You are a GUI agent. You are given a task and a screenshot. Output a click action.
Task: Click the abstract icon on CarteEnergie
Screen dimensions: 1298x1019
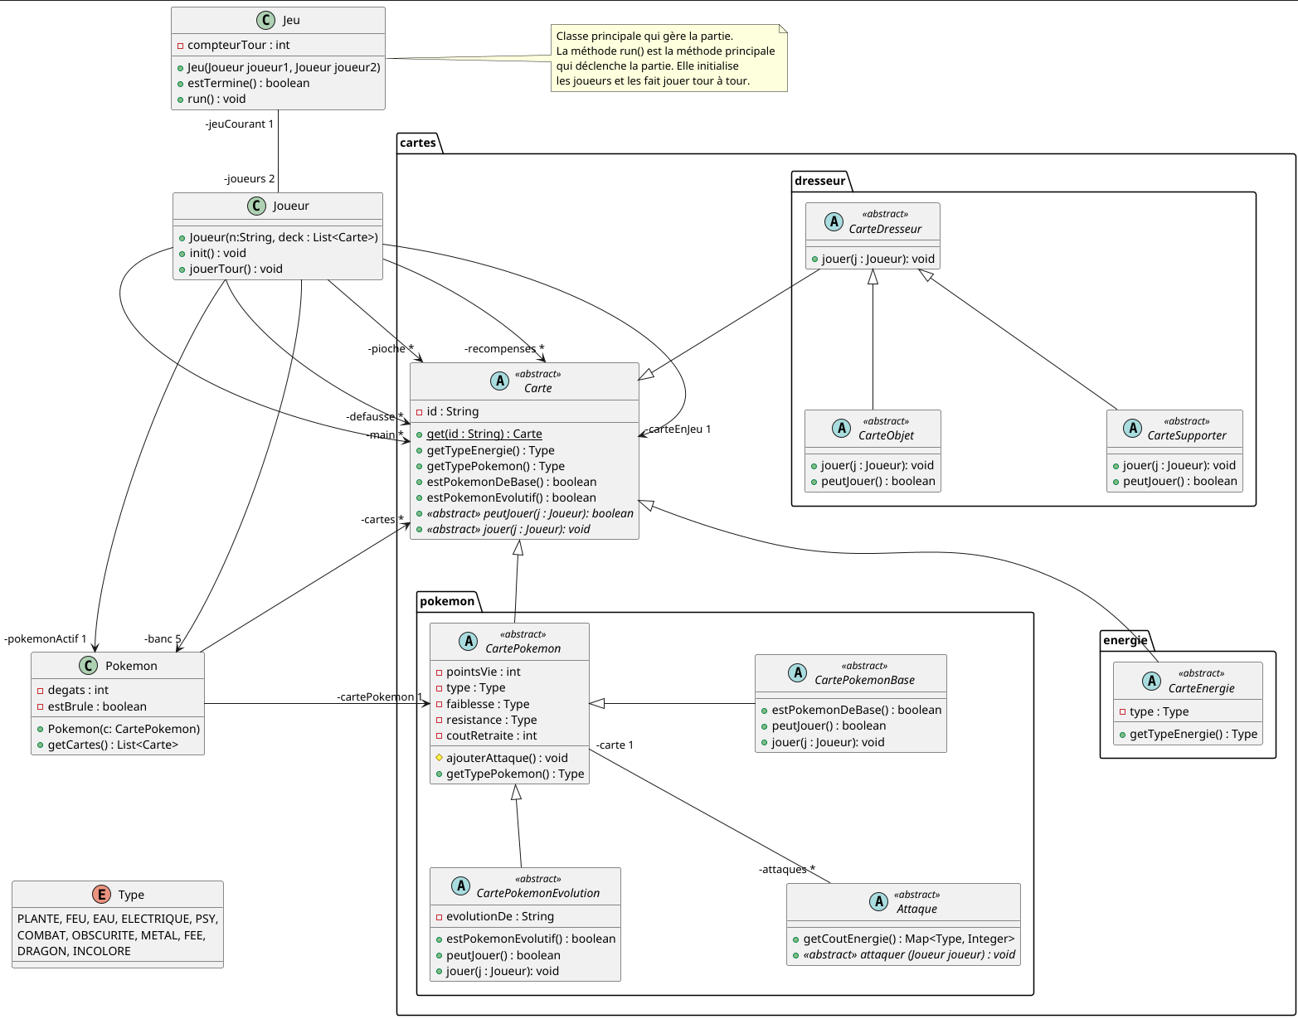1151,681
